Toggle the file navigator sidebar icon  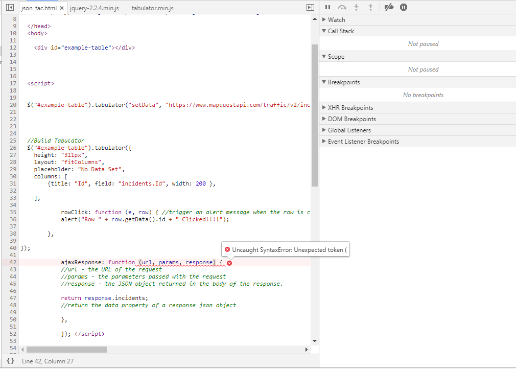10,7
